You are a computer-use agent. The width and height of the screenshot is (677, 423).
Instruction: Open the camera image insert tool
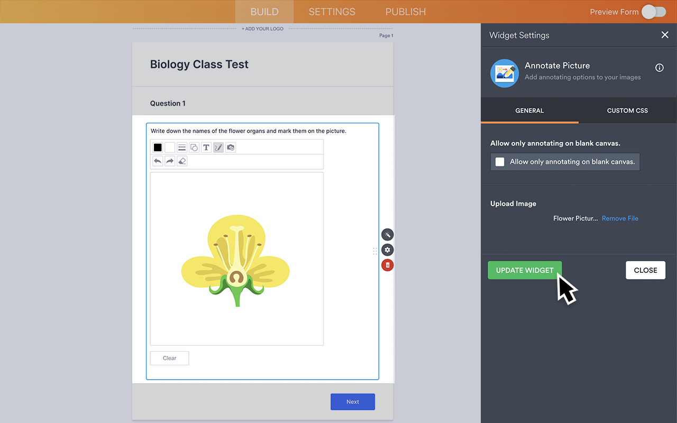tap(230, 147)
